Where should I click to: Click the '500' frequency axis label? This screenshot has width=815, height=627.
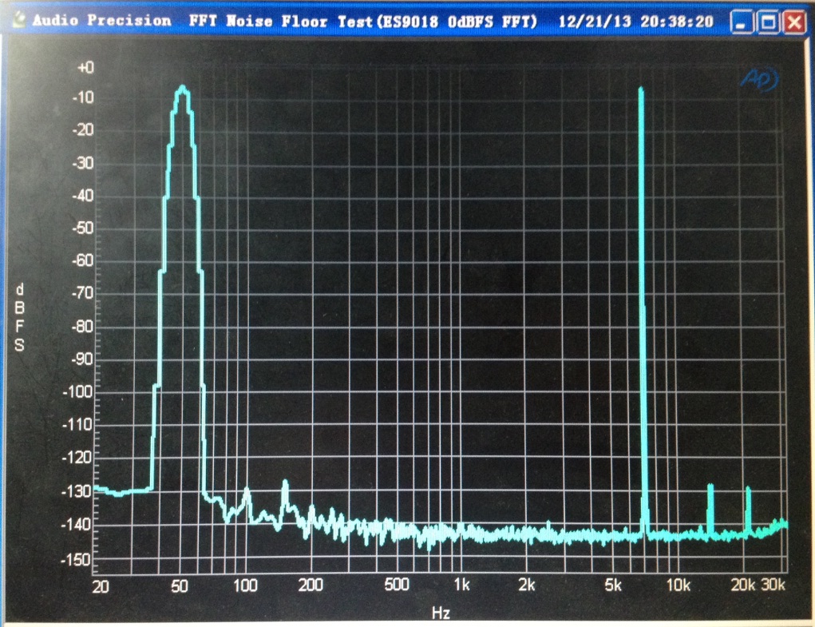397,585
